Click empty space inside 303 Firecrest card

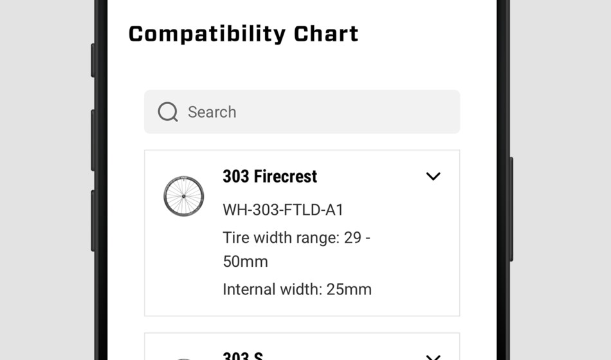(413, 253)
